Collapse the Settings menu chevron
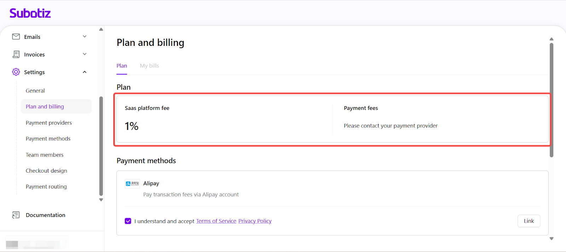566x252 pixels. [85, 72]
